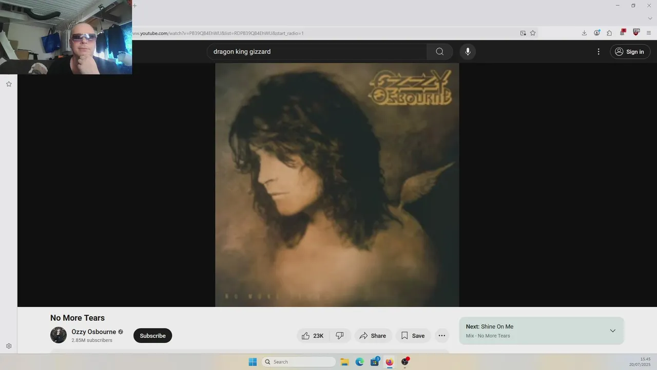Click inside the 'dragon king gizzard' search box
The height and width of the screenshot is (370, 657).
point(317,51)
